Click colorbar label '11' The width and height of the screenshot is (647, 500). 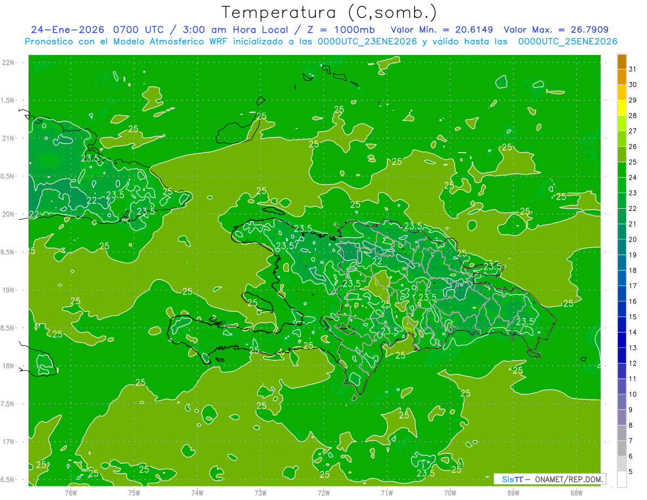(x=632, y=379)
